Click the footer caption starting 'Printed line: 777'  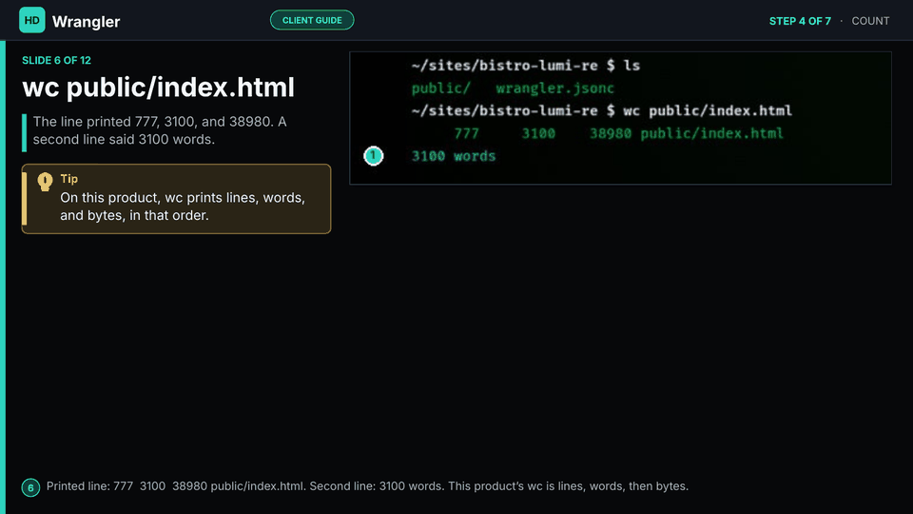[367, 486]
